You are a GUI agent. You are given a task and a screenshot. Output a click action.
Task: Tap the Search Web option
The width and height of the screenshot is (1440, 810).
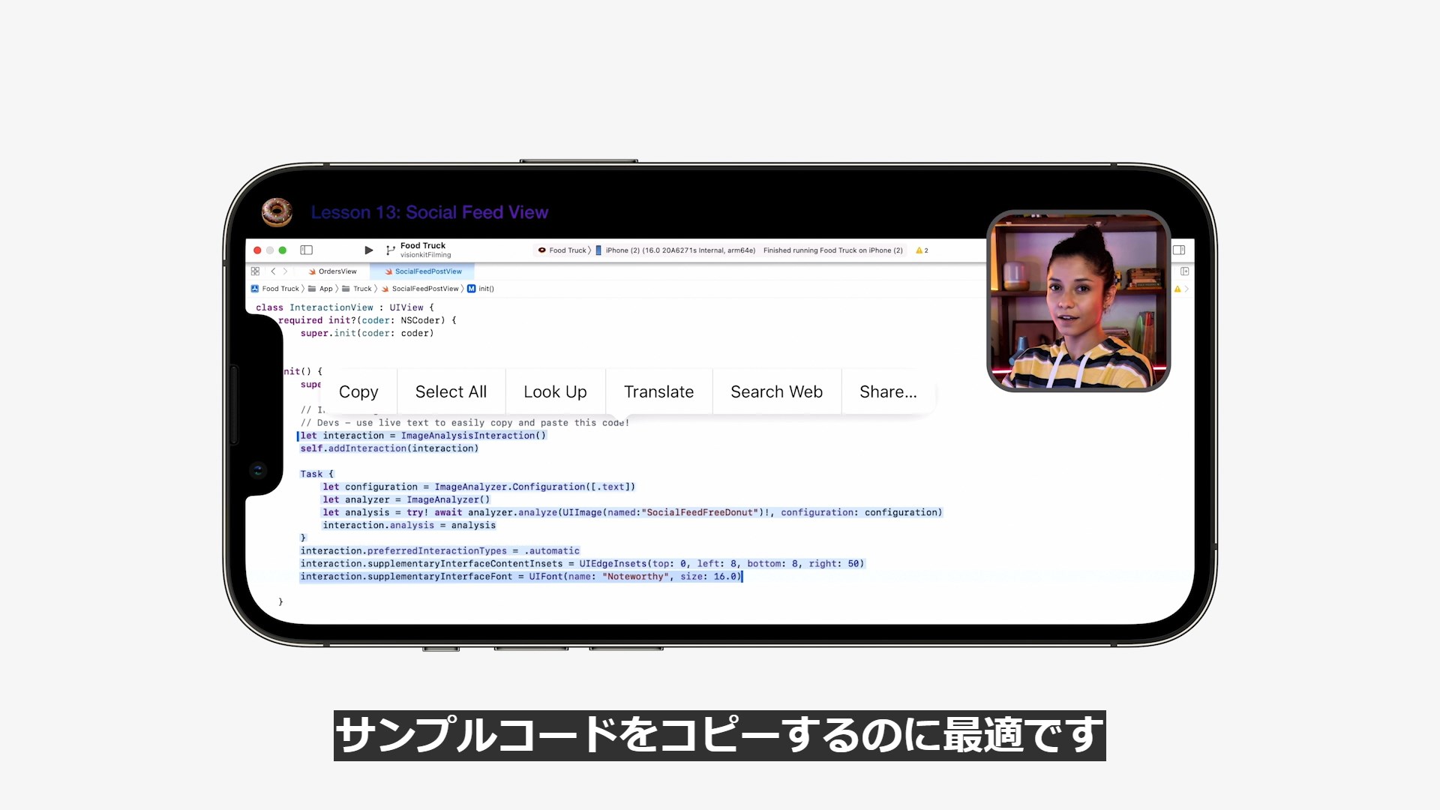[776, 391]
